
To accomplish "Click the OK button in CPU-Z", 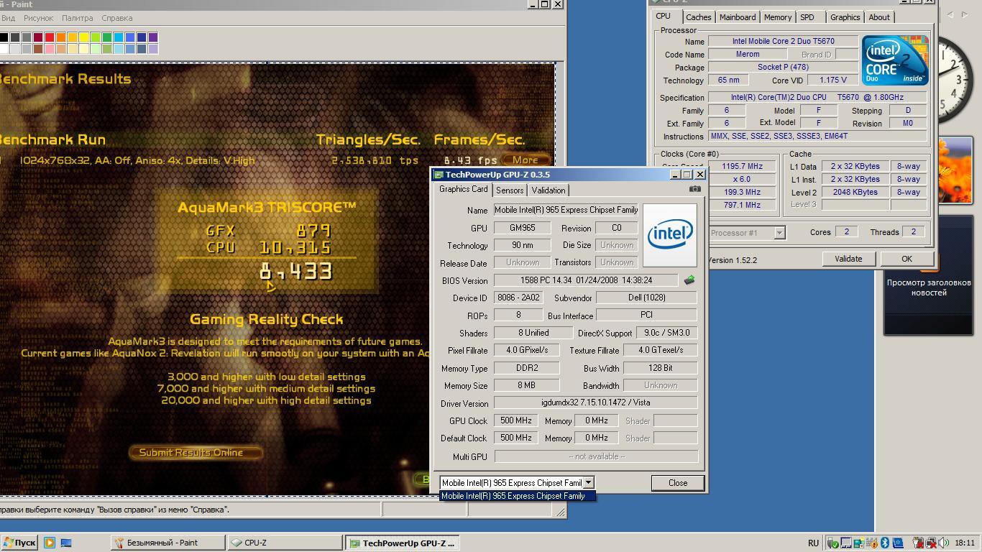I will (x=907, y=259).
